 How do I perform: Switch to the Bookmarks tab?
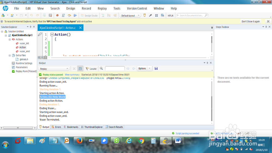coord(71,127)
